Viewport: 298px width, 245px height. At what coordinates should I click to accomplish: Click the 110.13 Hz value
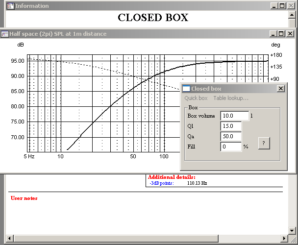tap(197, 183)
